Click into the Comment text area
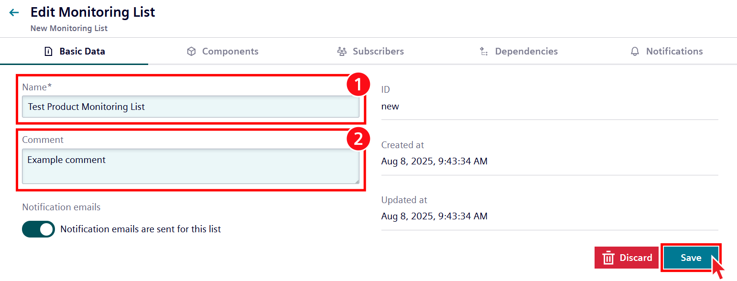Screen dimensions: 737x281 [x=190, y=166]
